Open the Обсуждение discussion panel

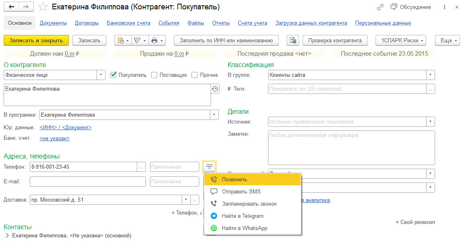point(411,7)
